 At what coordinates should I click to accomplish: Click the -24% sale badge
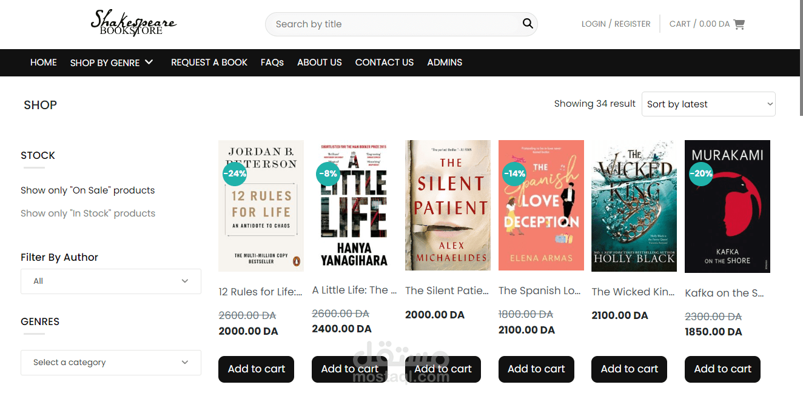pyautogui.click(x=235, y=173)
